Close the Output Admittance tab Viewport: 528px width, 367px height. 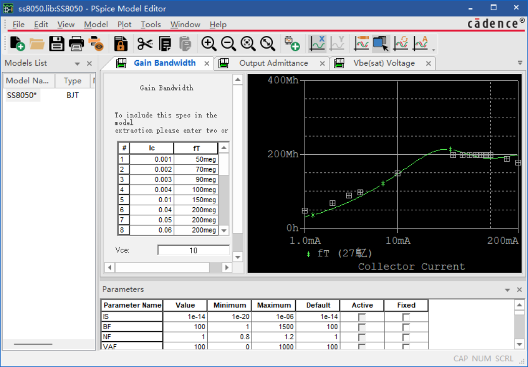(x=322, y=63)
